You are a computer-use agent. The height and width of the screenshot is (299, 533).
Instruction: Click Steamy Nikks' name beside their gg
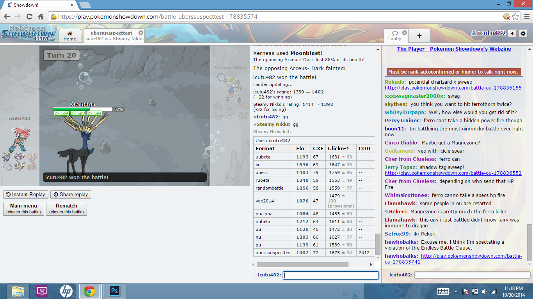273,124
